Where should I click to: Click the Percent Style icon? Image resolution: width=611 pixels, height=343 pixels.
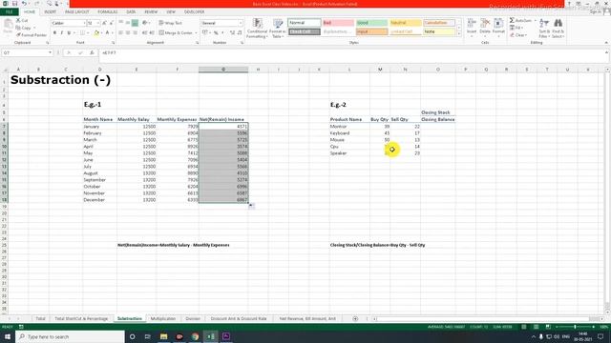(216, 33)
